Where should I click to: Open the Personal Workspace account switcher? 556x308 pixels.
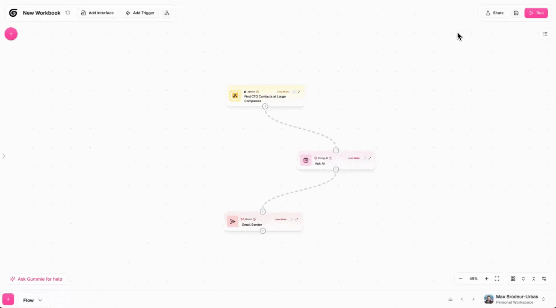[513, 299]
